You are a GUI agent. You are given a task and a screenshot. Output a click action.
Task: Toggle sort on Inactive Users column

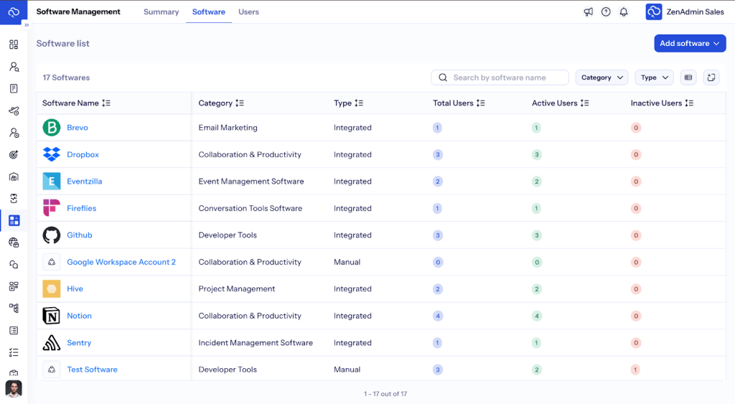689,103
